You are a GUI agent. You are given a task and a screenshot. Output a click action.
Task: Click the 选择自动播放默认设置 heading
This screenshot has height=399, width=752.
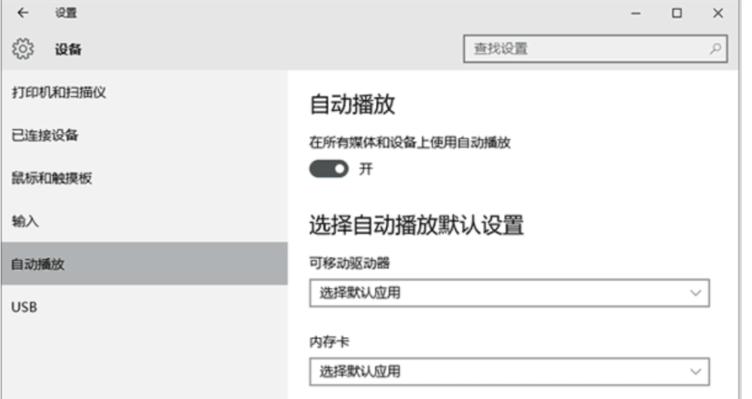(416, 225)
